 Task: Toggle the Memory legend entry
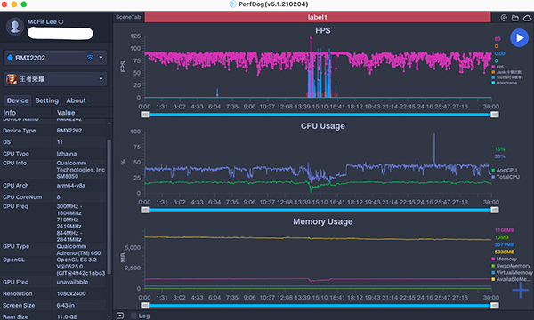pos(504,259)
